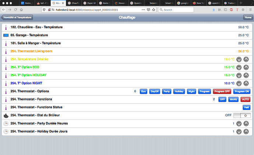Set thermostat function to AUTO

click(246, 99)
